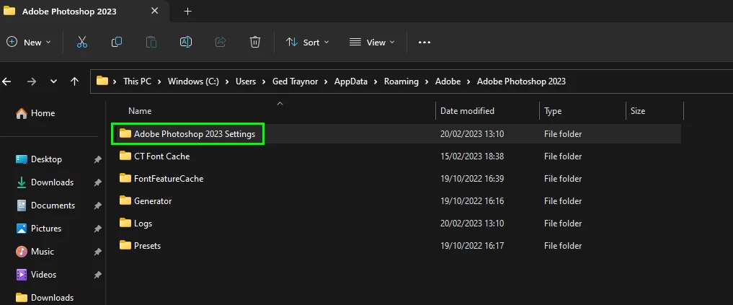This screenshot has height=305, width=733.
Task: Click date 19/10/2022 16:39 cell
Action: (x=471, y=179)
